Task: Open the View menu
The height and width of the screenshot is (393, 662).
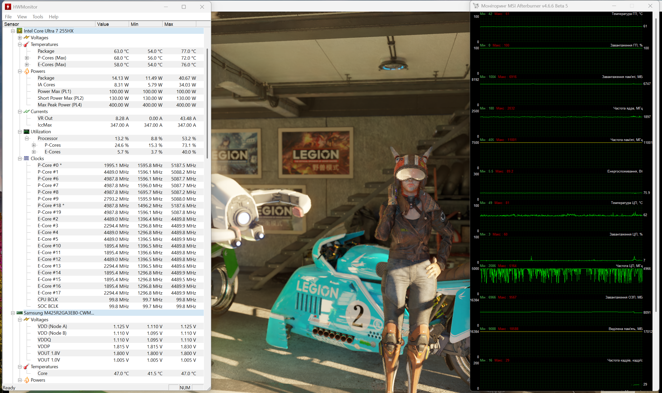Action: click(x=22, y=17)
